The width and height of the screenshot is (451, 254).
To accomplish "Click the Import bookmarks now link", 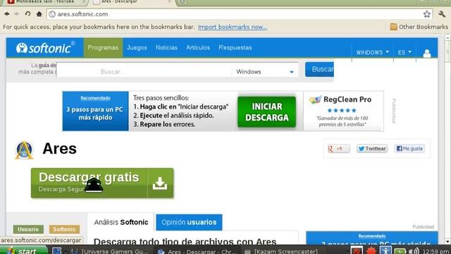I will click(x=233, y=27).
